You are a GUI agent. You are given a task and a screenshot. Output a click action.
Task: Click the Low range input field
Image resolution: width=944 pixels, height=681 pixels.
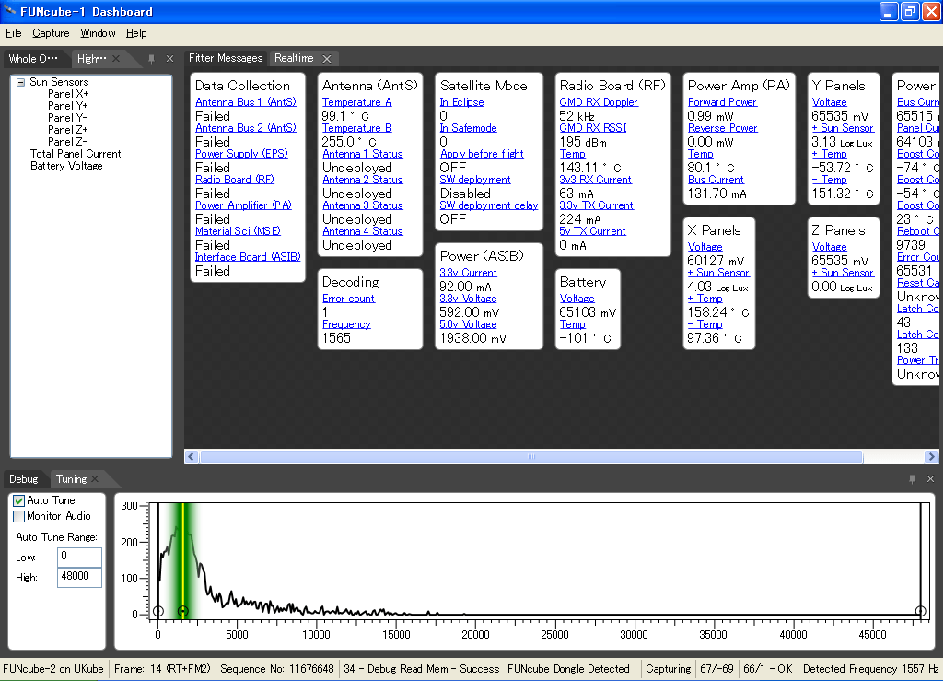[79, 557]
